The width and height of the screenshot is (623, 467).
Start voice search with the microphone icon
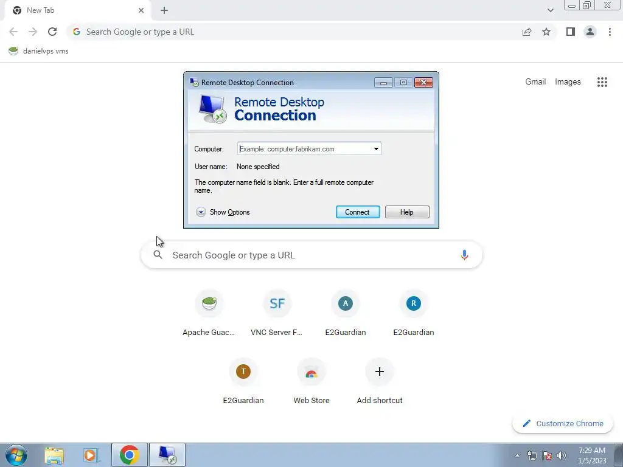coord(464,255)
